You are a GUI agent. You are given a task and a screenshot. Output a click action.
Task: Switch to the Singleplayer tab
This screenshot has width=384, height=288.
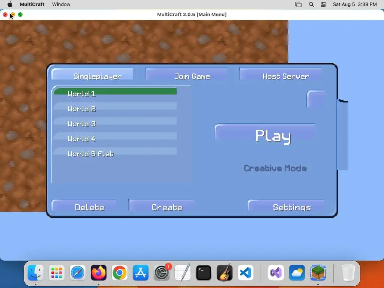[92, 74]
